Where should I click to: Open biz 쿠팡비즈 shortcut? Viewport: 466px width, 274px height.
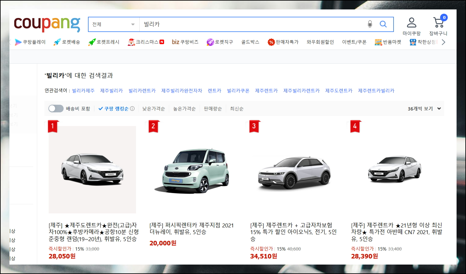185,42
